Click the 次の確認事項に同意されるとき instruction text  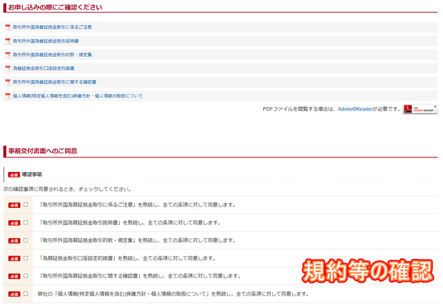(67, 189)
